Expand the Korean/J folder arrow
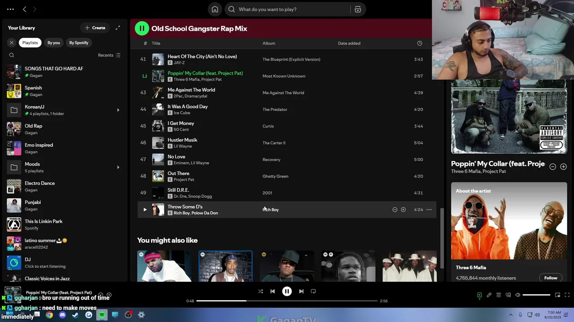The image size is (574, 322). coord(118,110)
